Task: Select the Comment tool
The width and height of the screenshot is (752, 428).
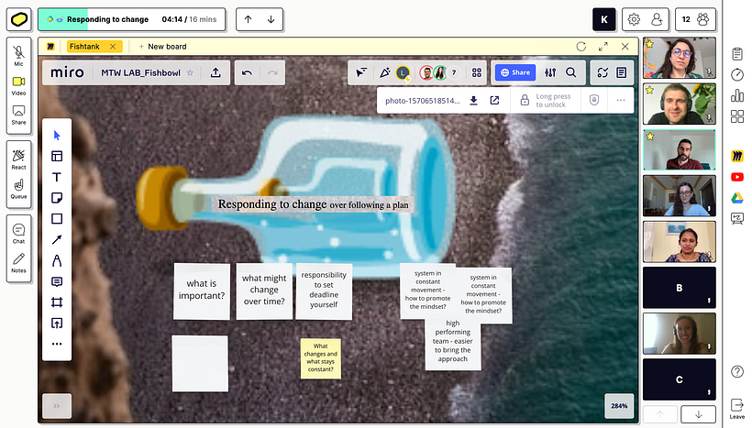Action: point(57,281)
